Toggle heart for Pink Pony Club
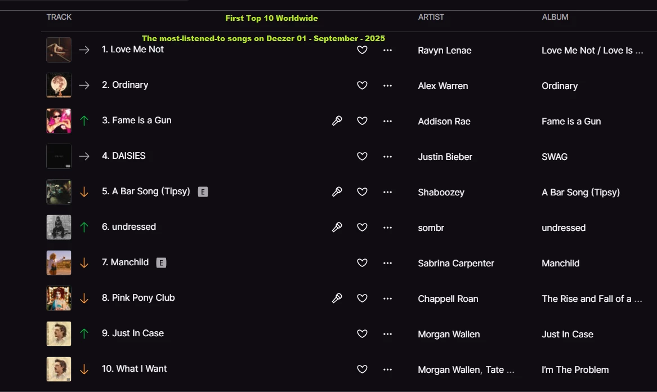 tap(362, 298)
